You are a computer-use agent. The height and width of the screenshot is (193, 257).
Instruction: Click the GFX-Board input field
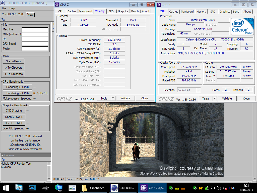coord(35,44)
